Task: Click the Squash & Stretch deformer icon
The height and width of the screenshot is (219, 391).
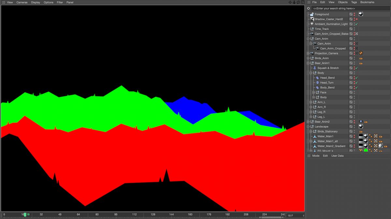Action: (315, 68)
